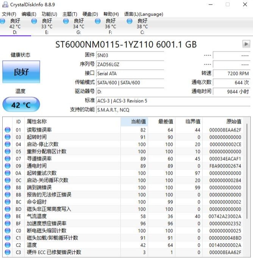Viewport: 253px width, 258px height.
Task: Click status orb for C2 温度 row
Action: pyautogui.click(x=8, y=245)
